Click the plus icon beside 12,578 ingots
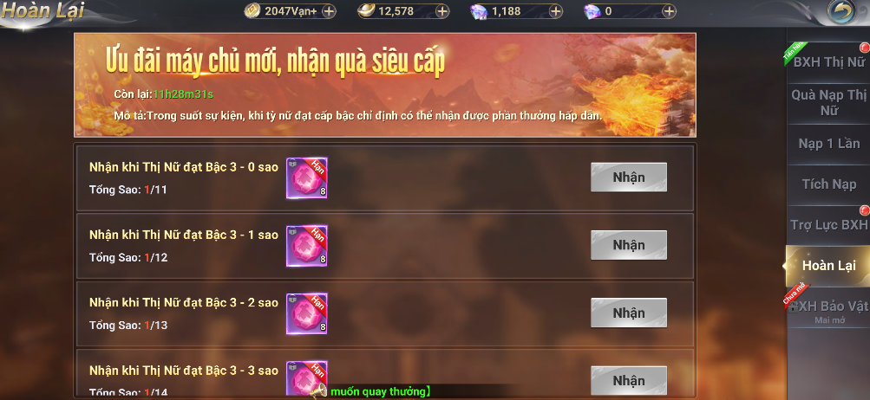870x400 pixels. pyautogui.click(x=442, y=11)
